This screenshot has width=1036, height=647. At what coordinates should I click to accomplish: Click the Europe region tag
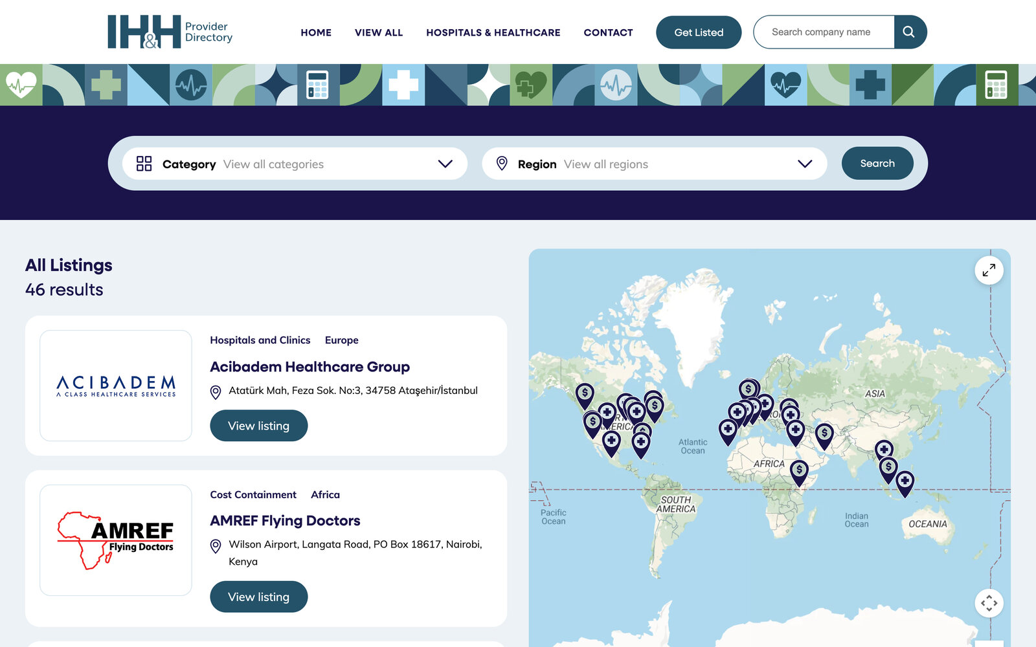click(x=342, y=340)
